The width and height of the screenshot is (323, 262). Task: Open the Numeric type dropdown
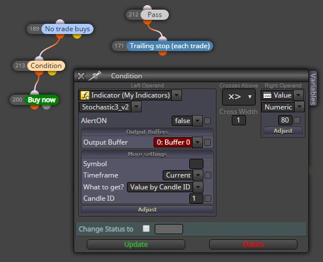[x=299, y=107]
